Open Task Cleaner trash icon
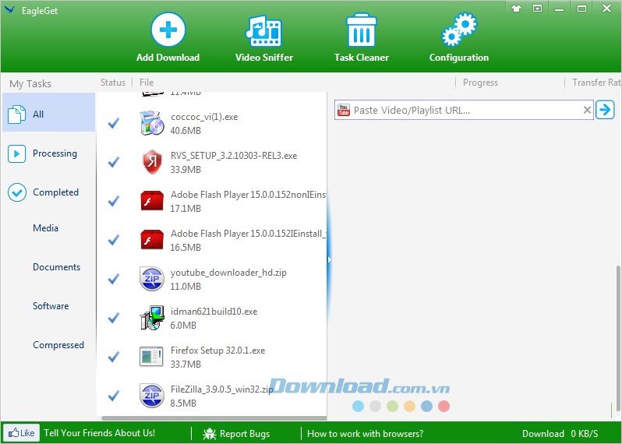This screenshot has height=444, width=622. tap(361, 32)
